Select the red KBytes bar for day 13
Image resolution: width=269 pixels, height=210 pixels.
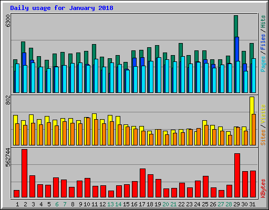point(111,194)
